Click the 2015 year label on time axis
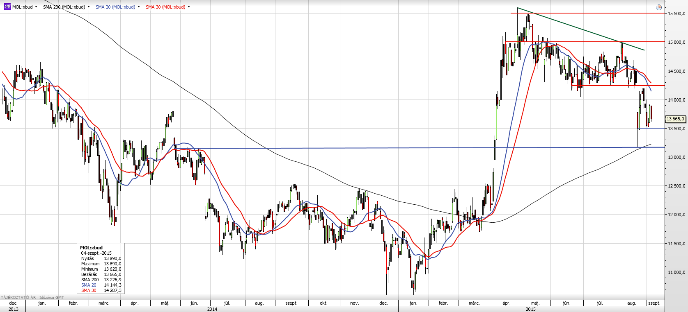The image size is (688, 312). coord(531,309)
